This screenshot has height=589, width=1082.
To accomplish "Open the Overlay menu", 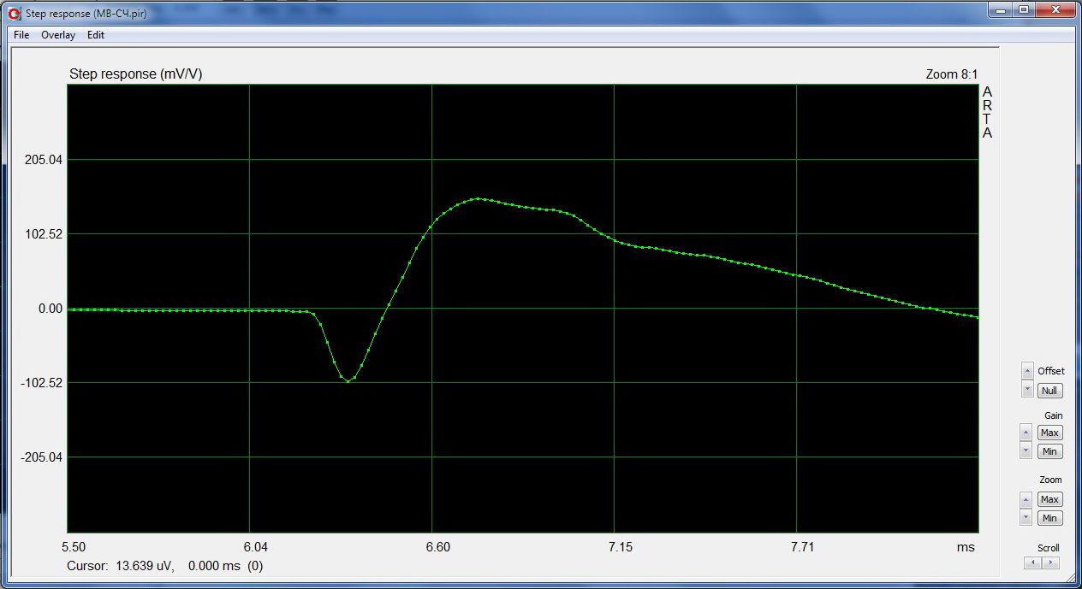I will tap(58, 35).
